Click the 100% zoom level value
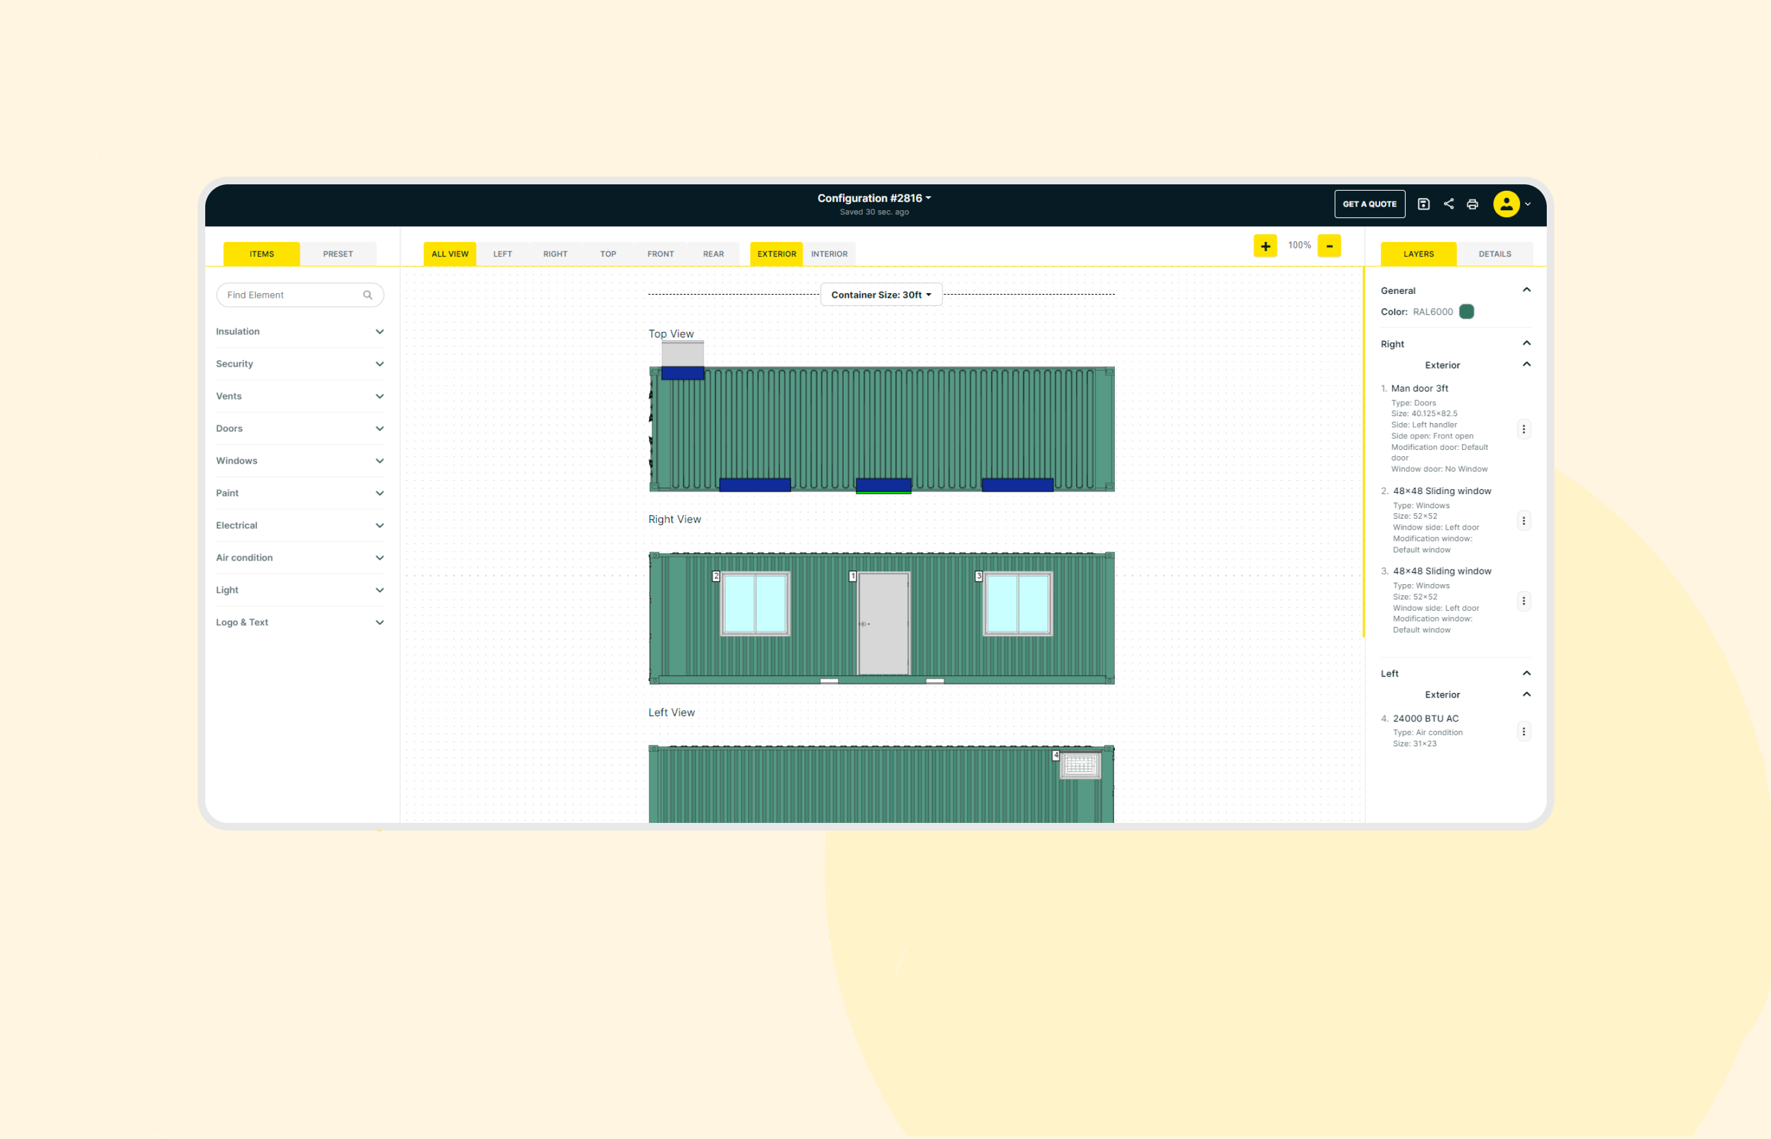Image resolution: width=1771 pixels, height=1139 pixels. (x=1299, y=246)
